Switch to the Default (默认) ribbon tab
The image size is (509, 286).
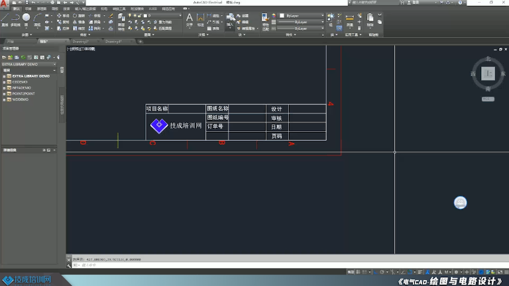tap(16, 9)
